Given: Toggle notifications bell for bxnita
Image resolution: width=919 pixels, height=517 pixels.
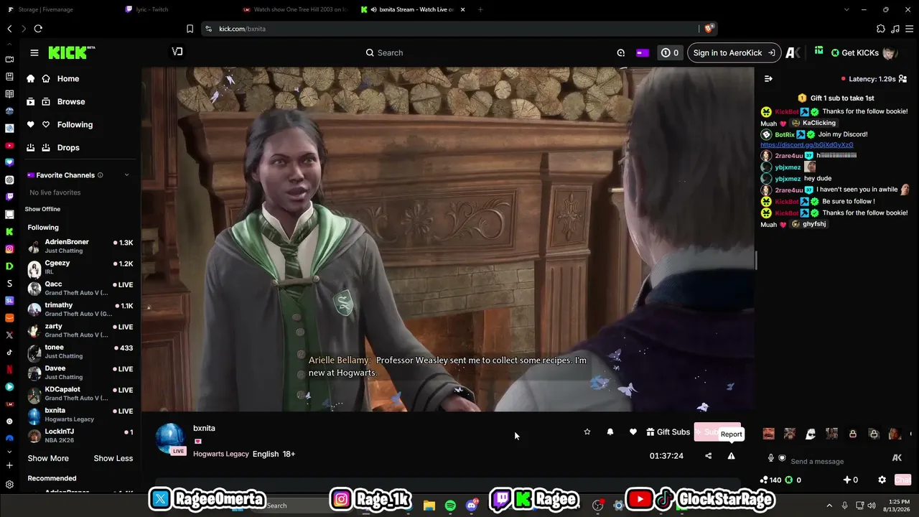Looking at the screenshot, I should tap(610, 432).
